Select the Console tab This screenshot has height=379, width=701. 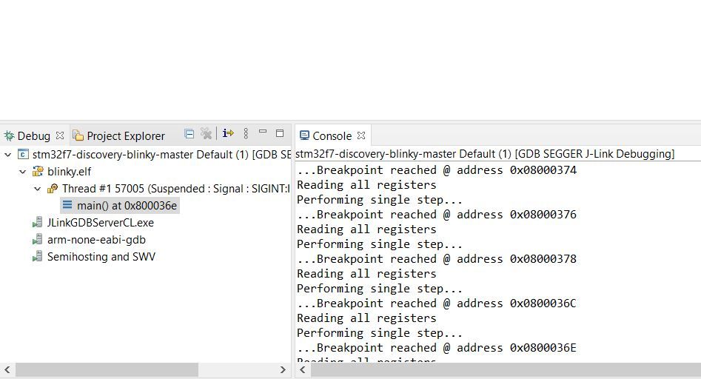click(332, 136)
